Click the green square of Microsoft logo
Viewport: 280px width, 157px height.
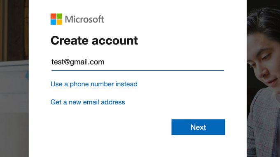(x=59, y=16)
